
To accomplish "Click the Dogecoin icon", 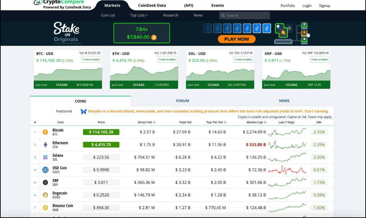I will pos(45,195).
